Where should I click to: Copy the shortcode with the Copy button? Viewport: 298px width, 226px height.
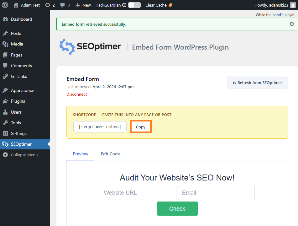[x=141, y=127]
